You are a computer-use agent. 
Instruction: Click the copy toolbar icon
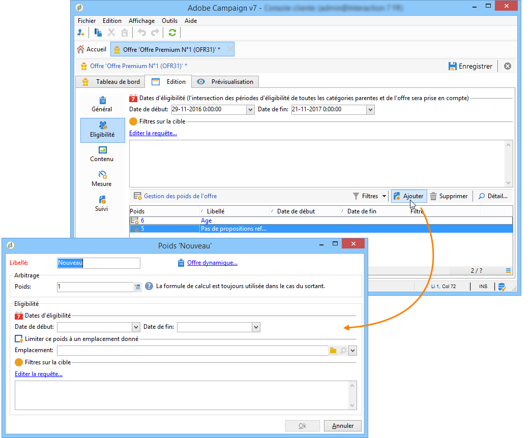click(x=98, y=33)
